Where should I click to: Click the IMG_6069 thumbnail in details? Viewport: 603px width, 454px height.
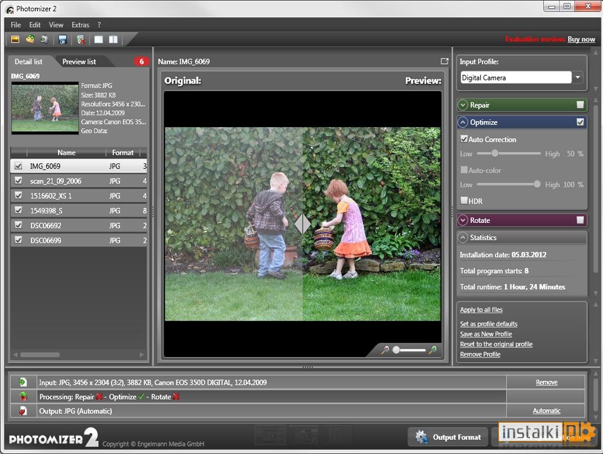point(45,107)
